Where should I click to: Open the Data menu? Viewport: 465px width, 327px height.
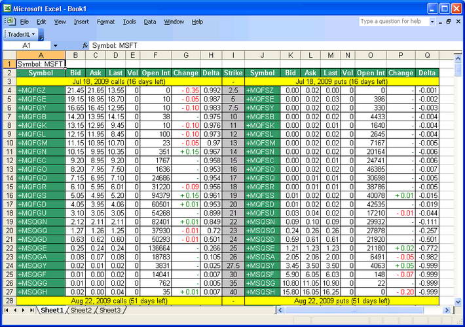tap(150, 22)
